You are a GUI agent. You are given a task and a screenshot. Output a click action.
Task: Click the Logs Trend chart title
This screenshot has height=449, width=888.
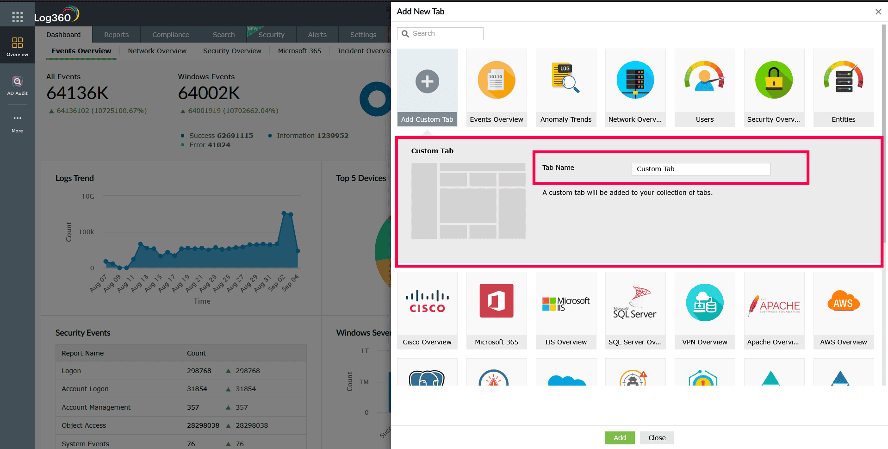pos(75,178)
